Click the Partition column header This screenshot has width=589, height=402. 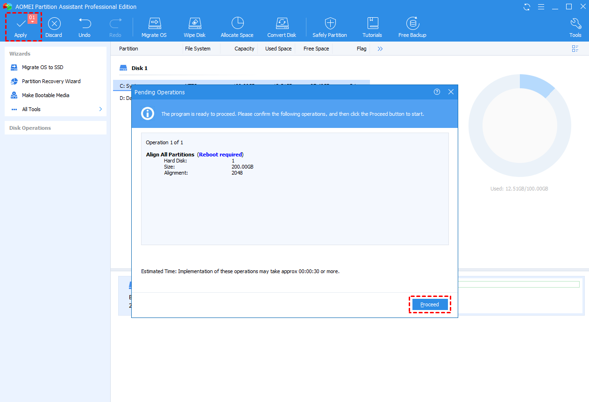coord(128,49)
